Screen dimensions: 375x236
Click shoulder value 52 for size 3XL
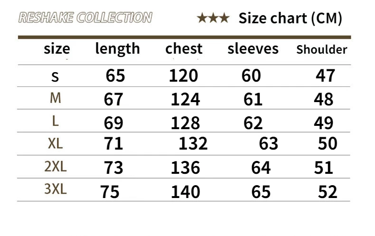pyautogui.click(x=328, y=192)
